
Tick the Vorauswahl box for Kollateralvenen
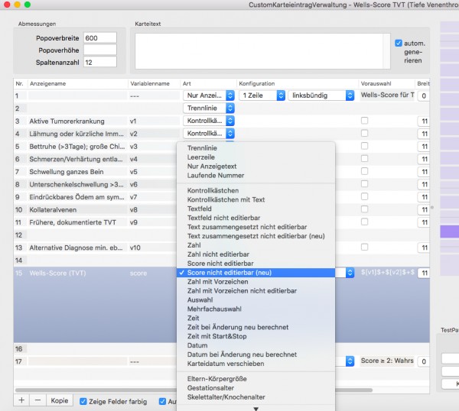coord(364,209)
